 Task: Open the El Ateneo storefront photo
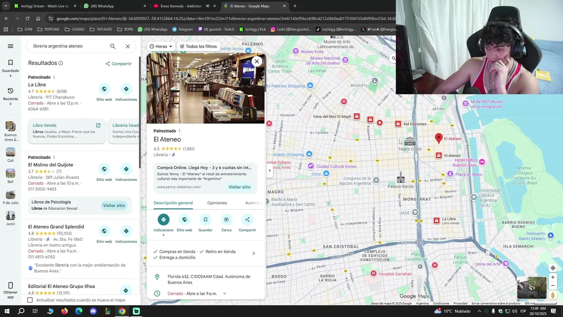pos(206,88)
